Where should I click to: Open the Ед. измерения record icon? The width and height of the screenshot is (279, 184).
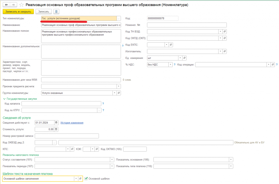pos(184,58)
